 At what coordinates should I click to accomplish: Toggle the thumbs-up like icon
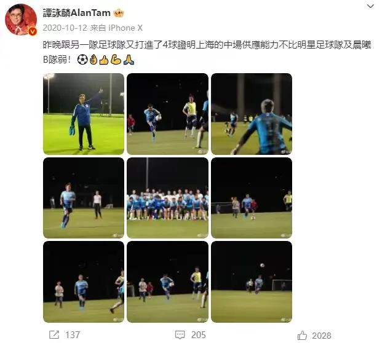302,335
